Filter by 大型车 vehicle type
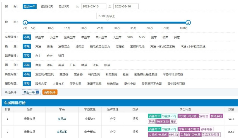 point(117,37)
